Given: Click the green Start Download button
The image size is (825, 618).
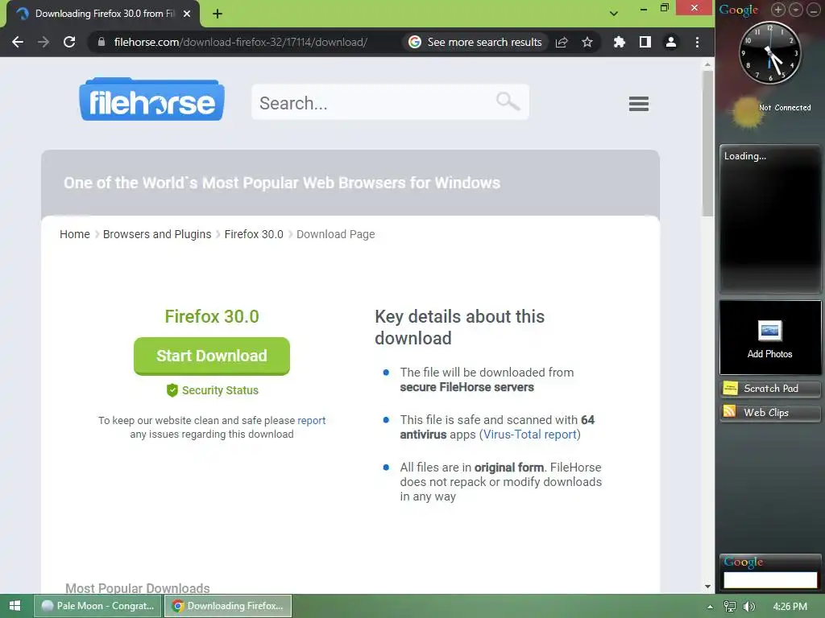Looking at the screenshot, I should click(212, 356).
